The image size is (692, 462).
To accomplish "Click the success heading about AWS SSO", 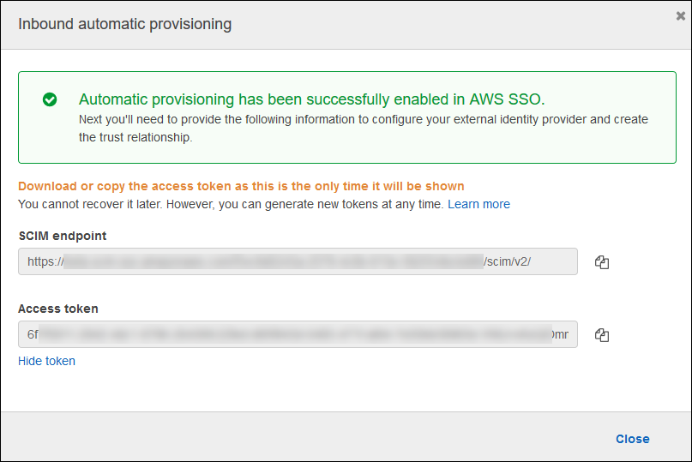I will pos(311,98).
